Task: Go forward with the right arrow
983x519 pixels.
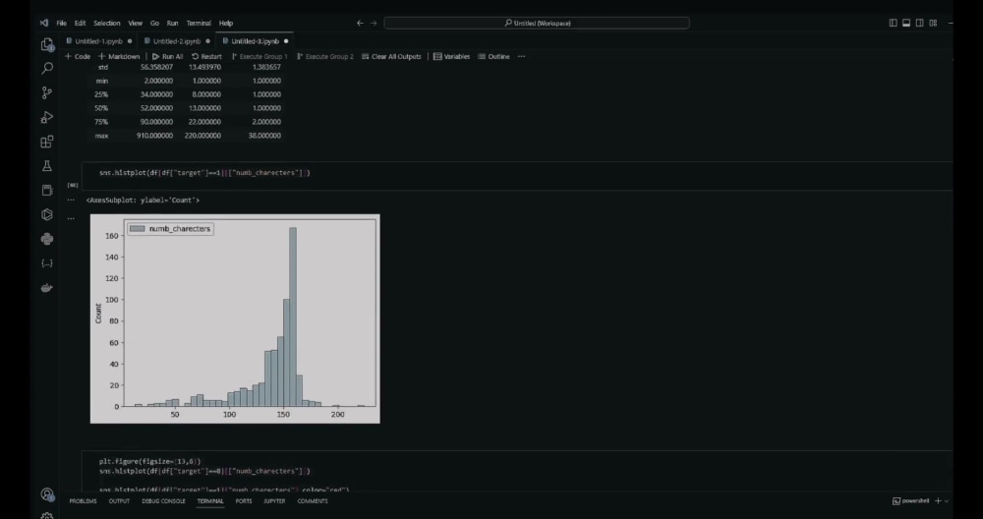Action: click(374, 24)
